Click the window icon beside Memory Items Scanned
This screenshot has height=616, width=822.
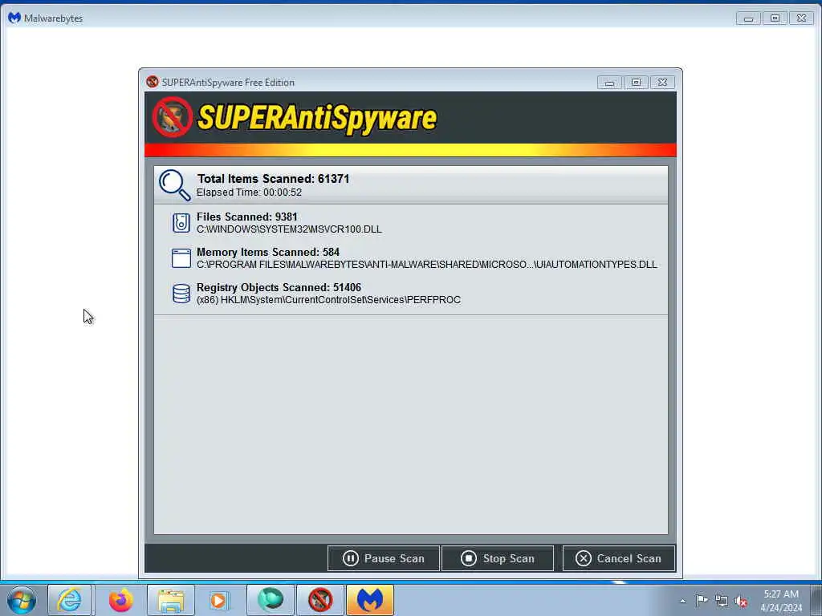(x=181, y=258)
